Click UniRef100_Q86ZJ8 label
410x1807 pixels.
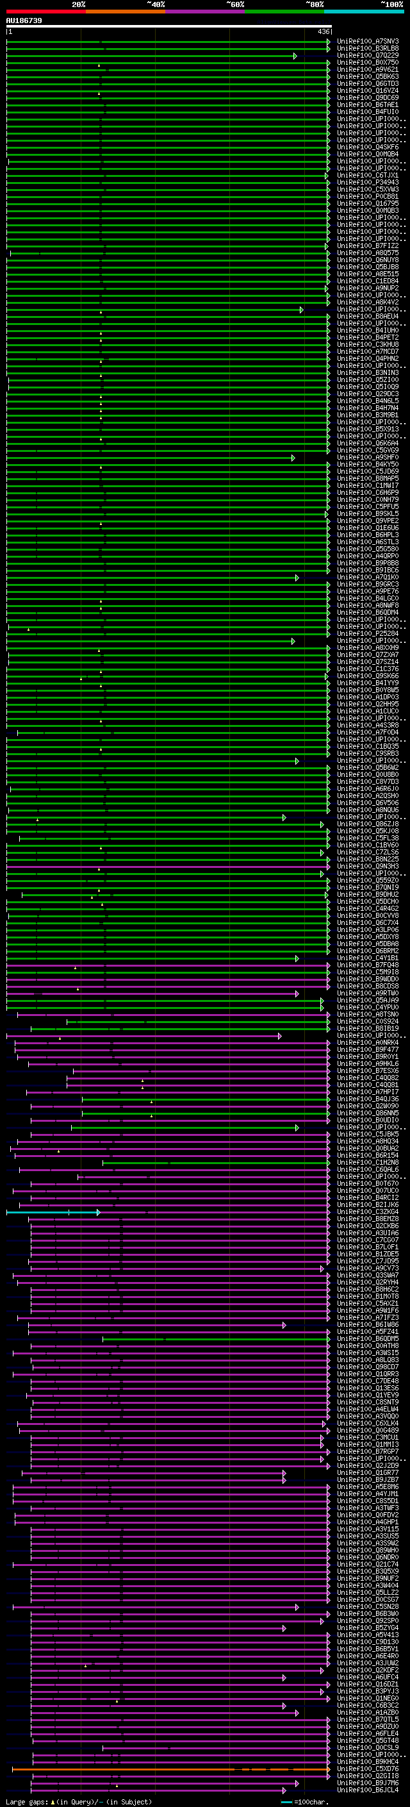point(368,824)
